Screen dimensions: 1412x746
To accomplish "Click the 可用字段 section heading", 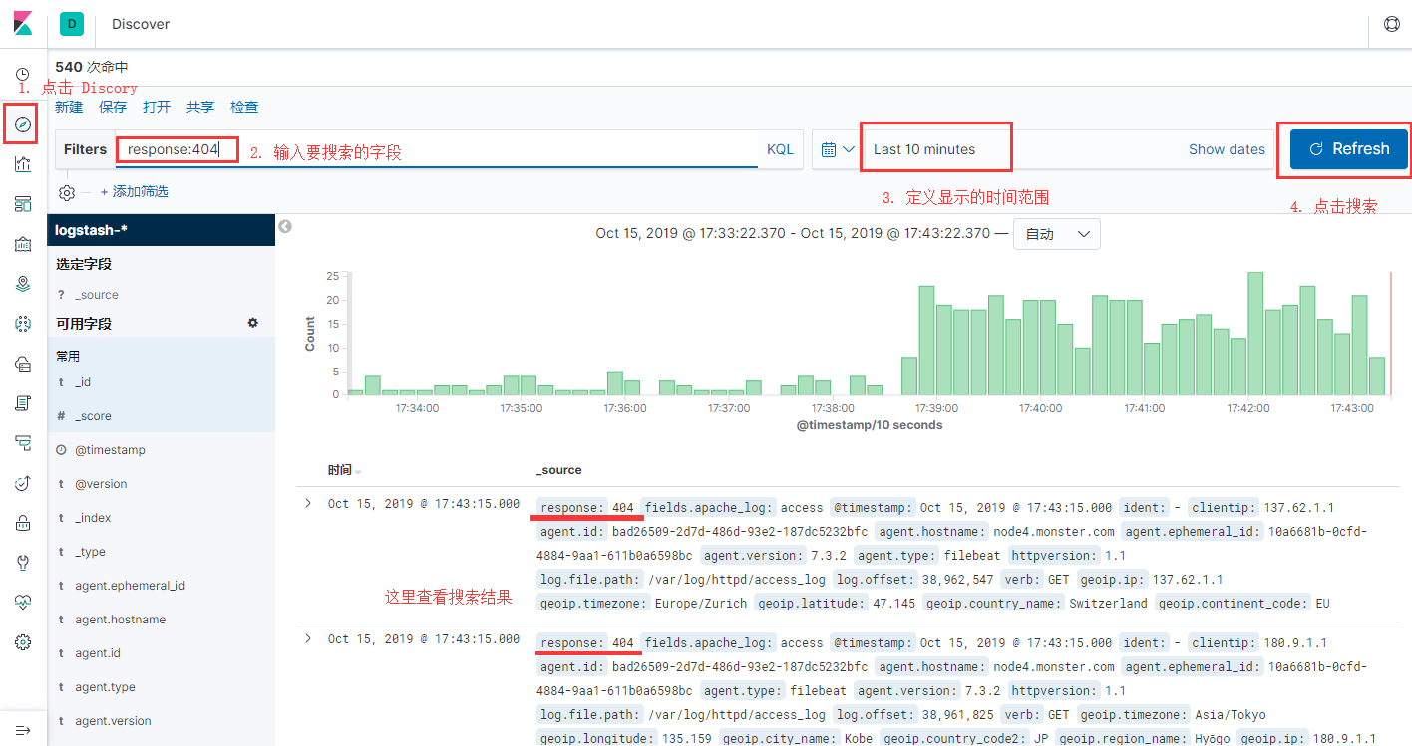I will coord(84,324).
